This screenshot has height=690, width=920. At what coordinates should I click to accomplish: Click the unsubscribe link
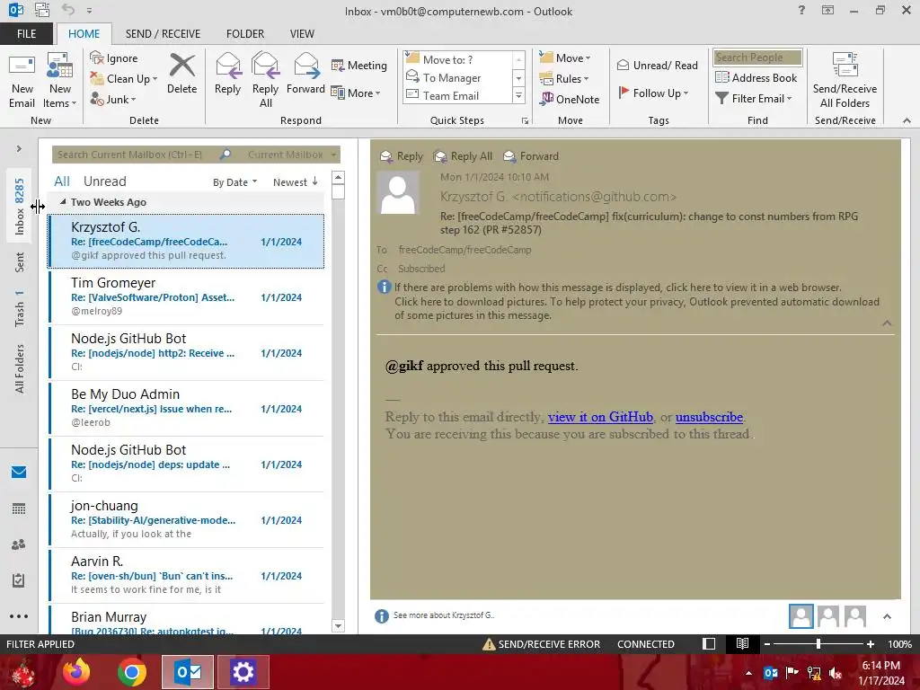(x=709, y=417)
